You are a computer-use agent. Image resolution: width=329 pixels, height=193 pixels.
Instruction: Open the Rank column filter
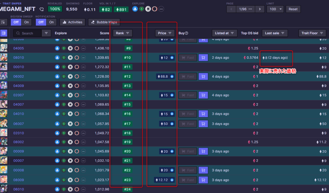[122, 33]
